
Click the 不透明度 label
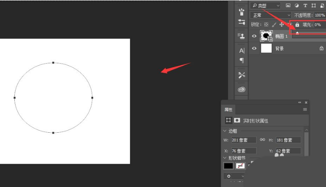coord(304,15)
